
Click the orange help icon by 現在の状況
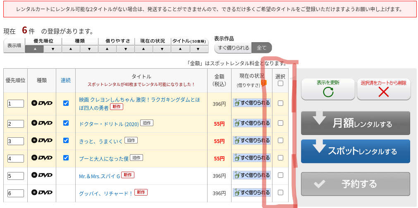coord(263,83)
